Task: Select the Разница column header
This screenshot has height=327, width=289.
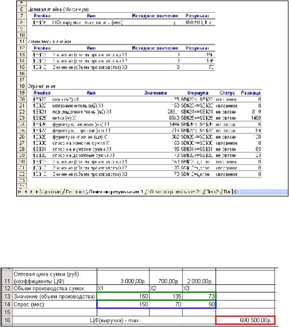Action: point(251,93)
